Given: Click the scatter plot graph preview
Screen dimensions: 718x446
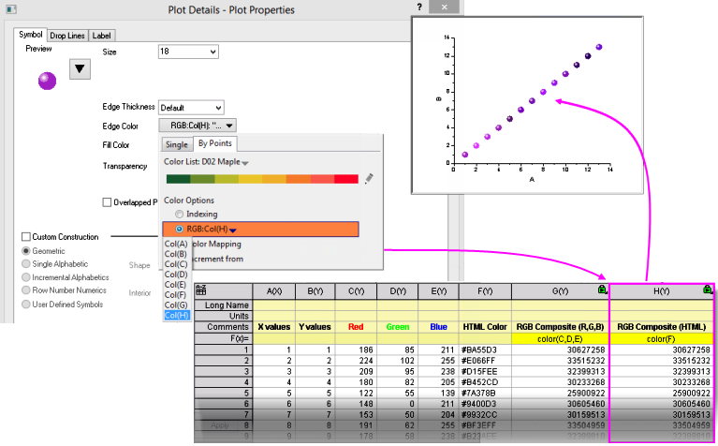Looking at the screenshot, I should [x=532, y=101].
